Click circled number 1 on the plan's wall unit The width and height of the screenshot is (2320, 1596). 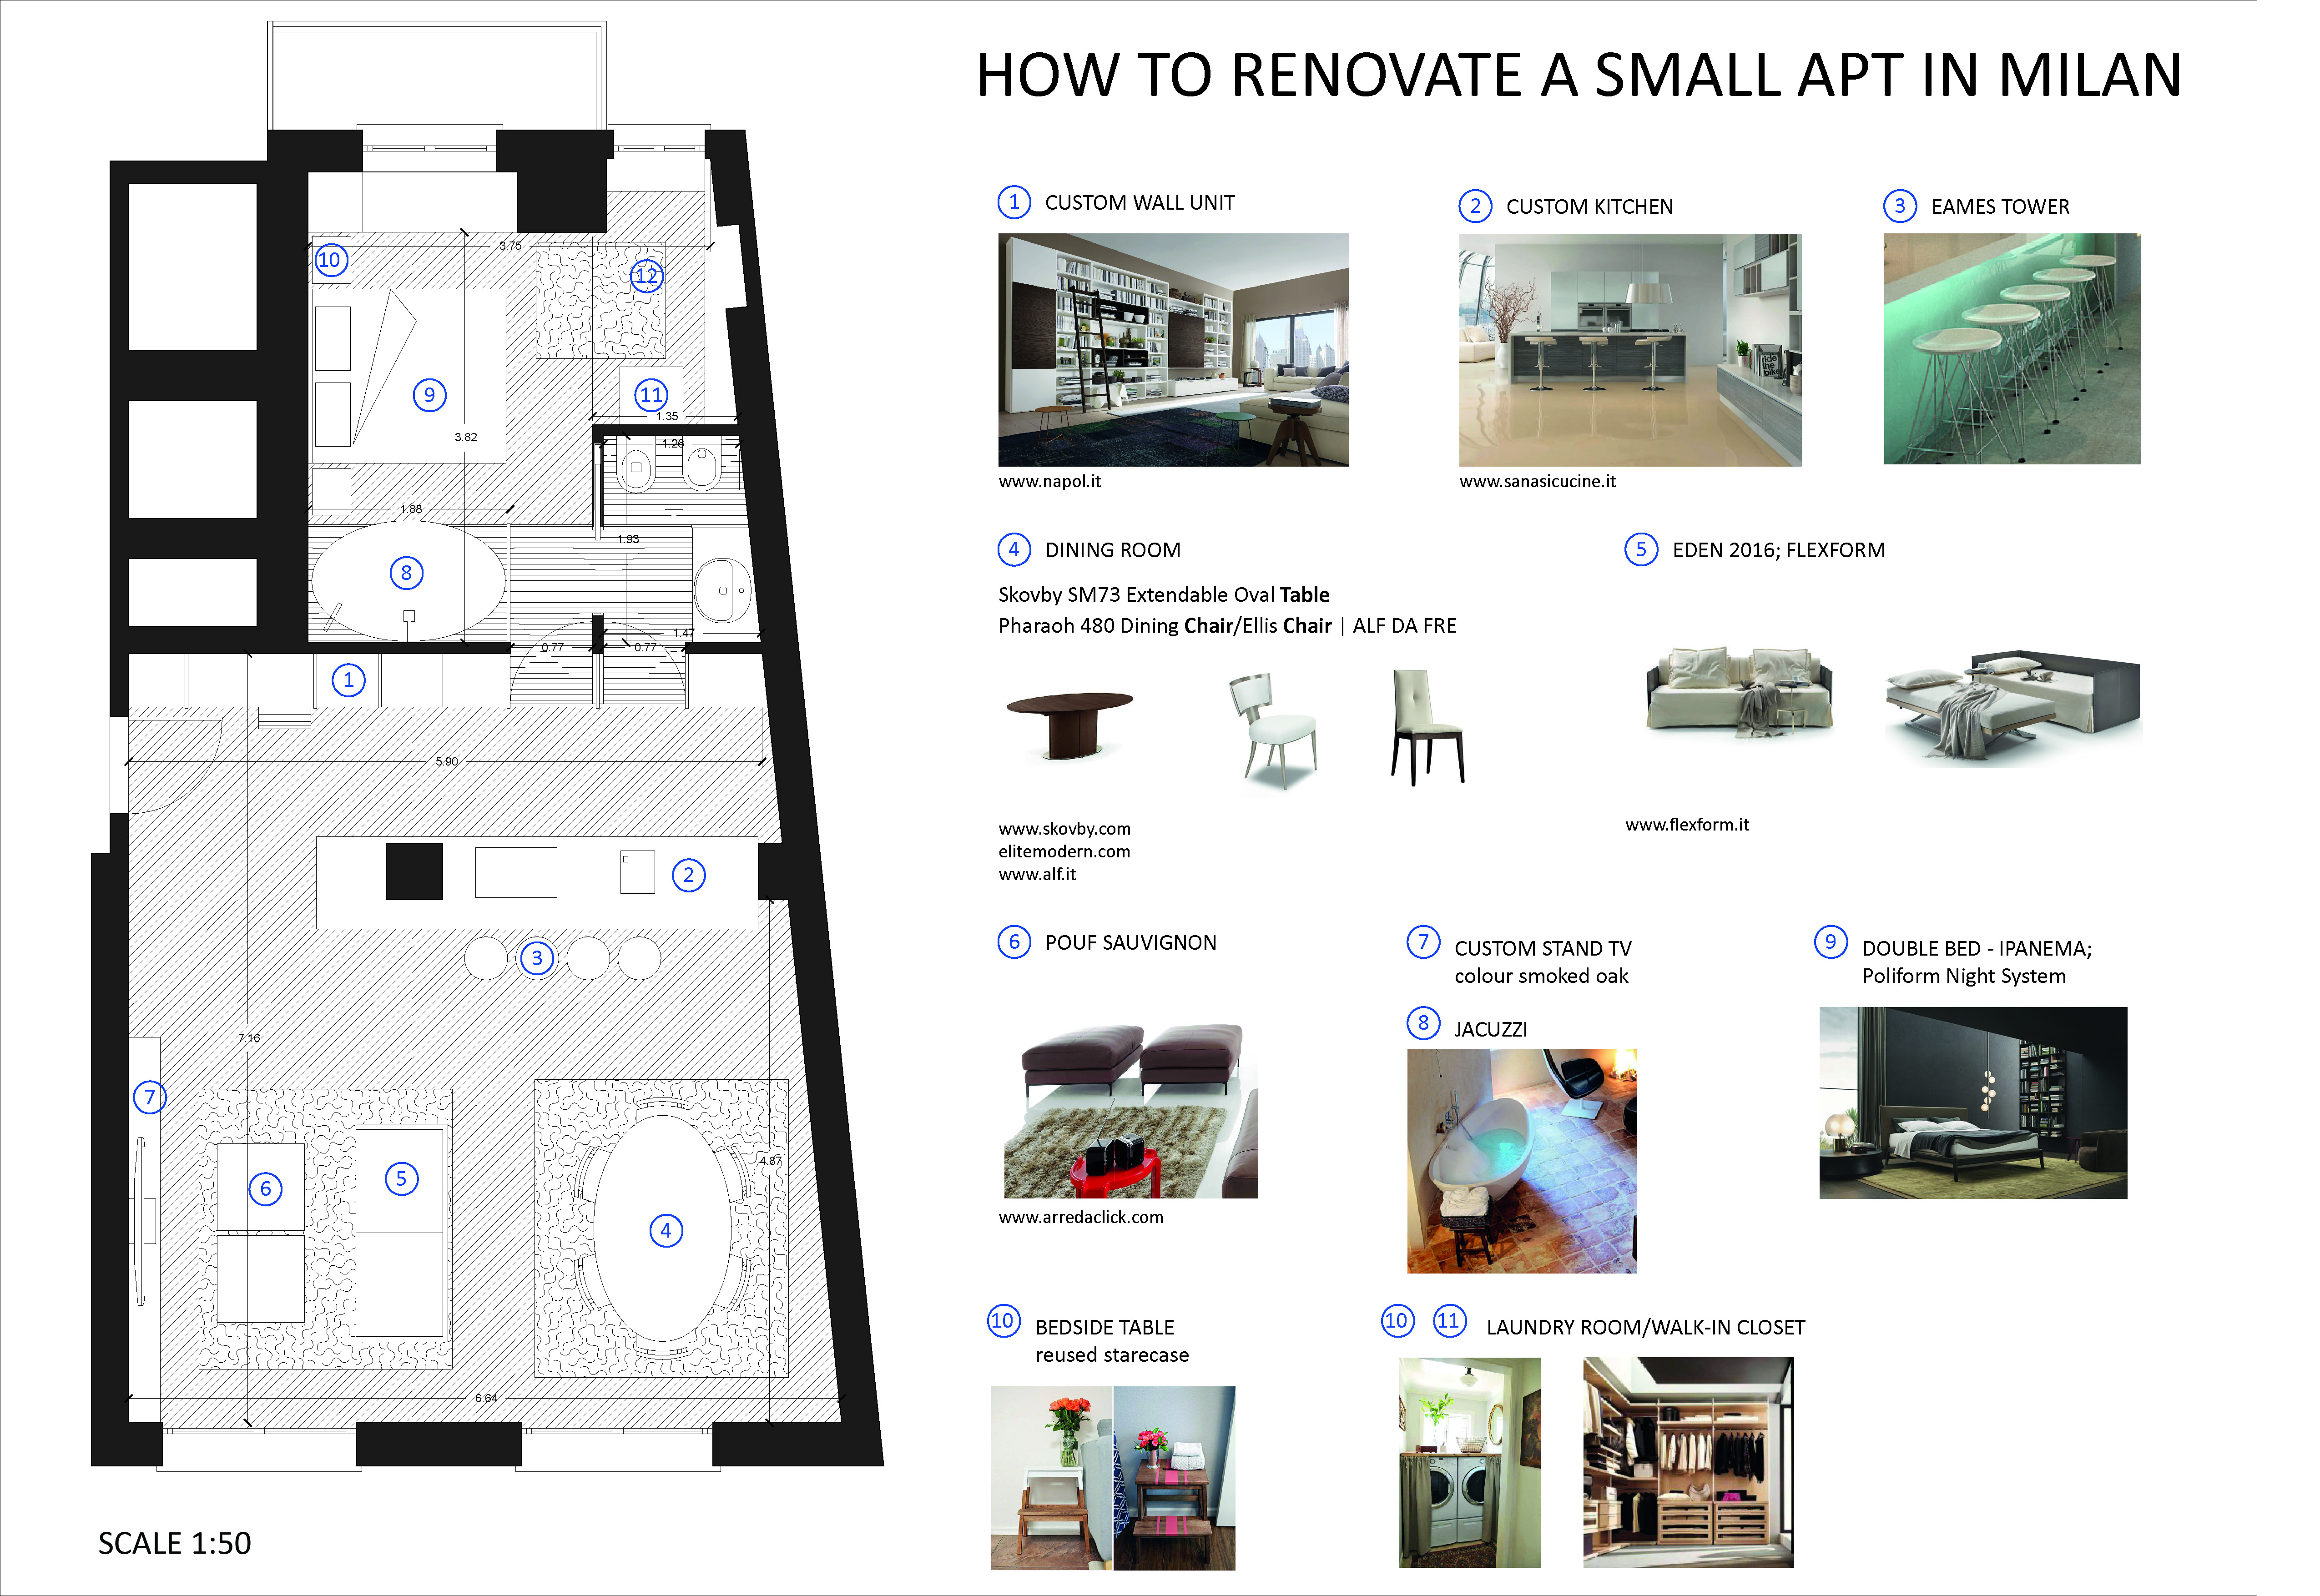(348, 681)
